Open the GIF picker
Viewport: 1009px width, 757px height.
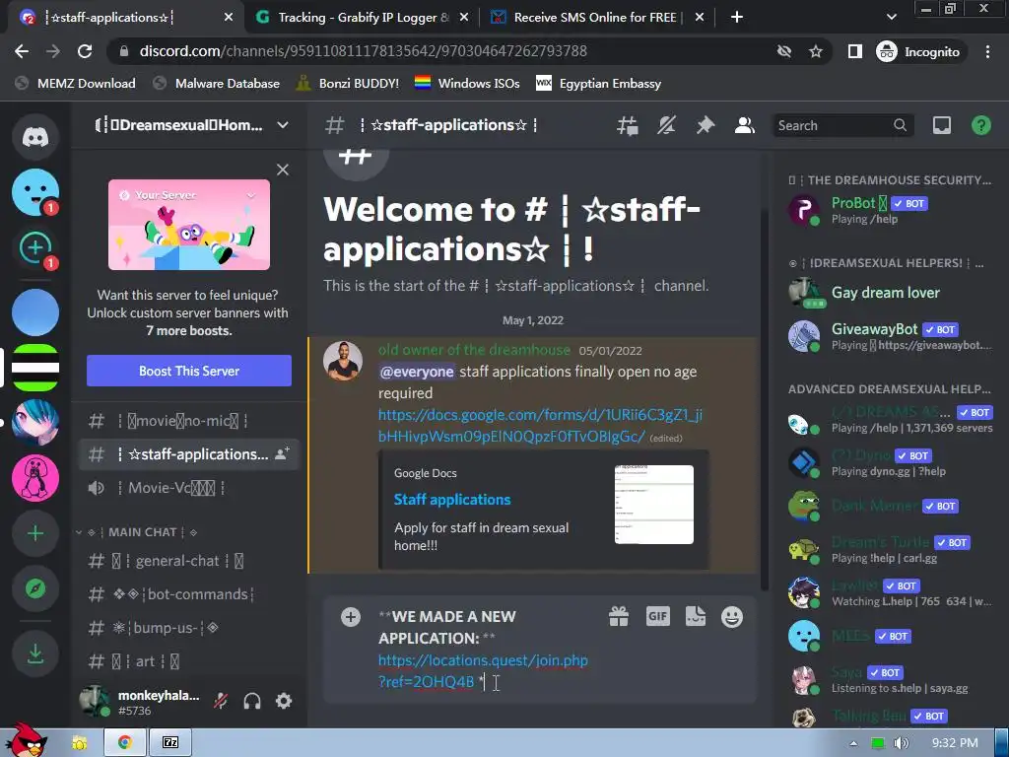[x=657, y=617]
